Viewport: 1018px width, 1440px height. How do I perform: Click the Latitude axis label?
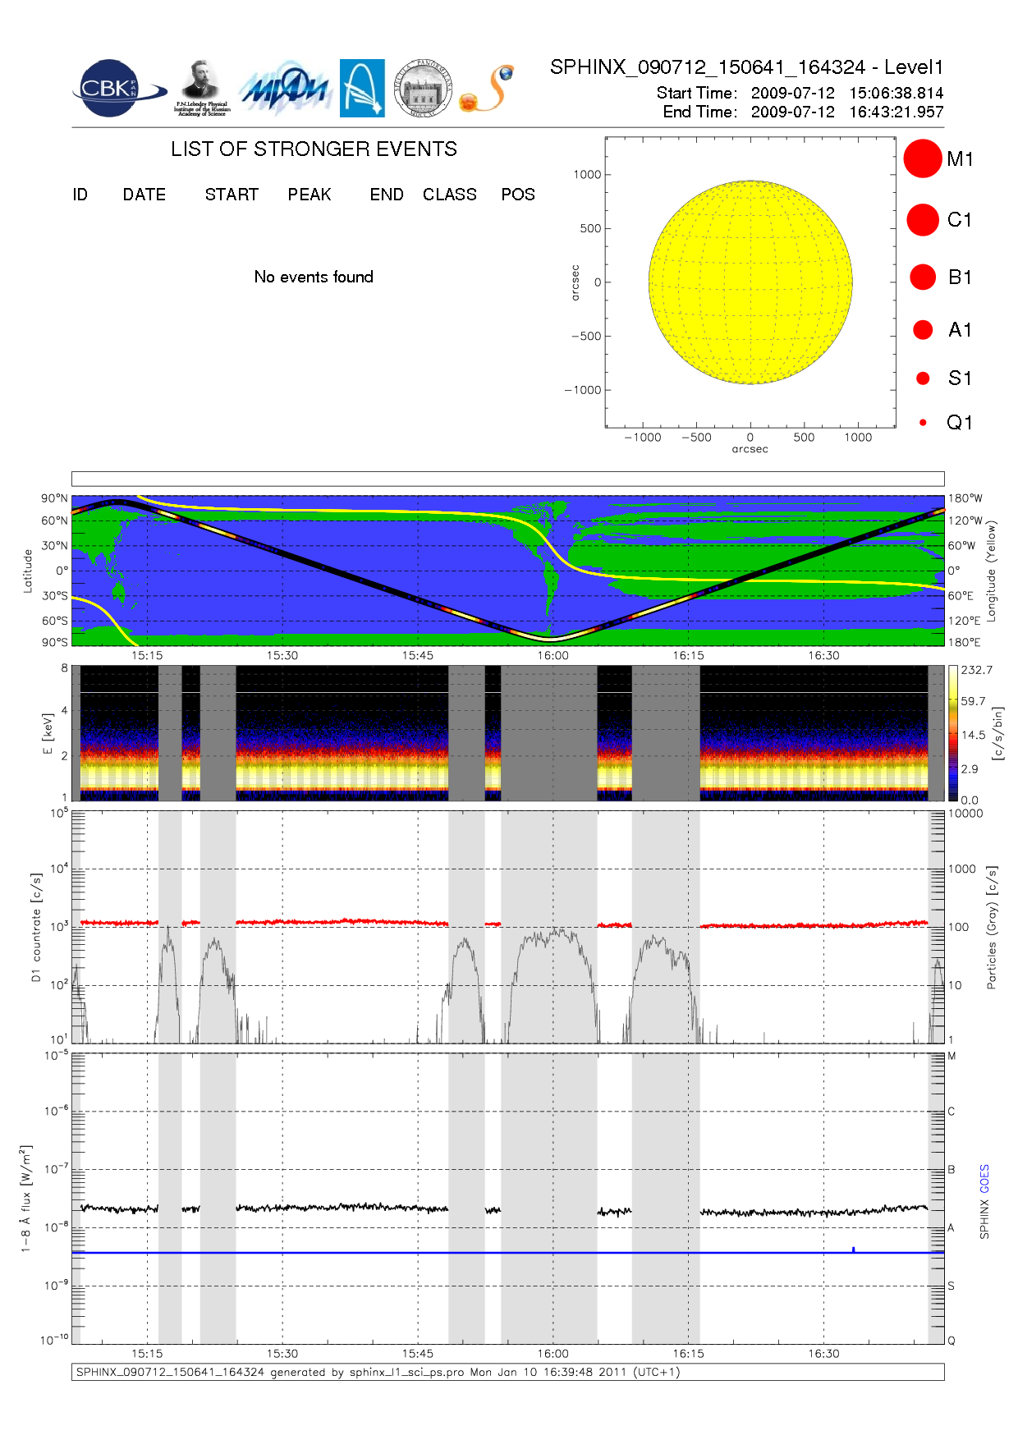point(28,571)
